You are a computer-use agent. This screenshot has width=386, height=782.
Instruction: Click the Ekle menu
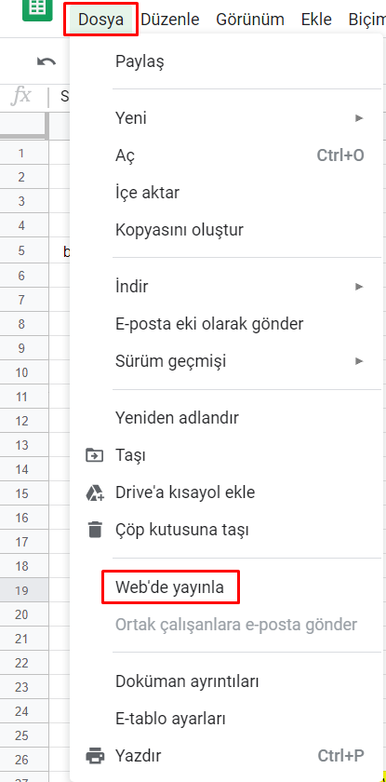point(316,20)
